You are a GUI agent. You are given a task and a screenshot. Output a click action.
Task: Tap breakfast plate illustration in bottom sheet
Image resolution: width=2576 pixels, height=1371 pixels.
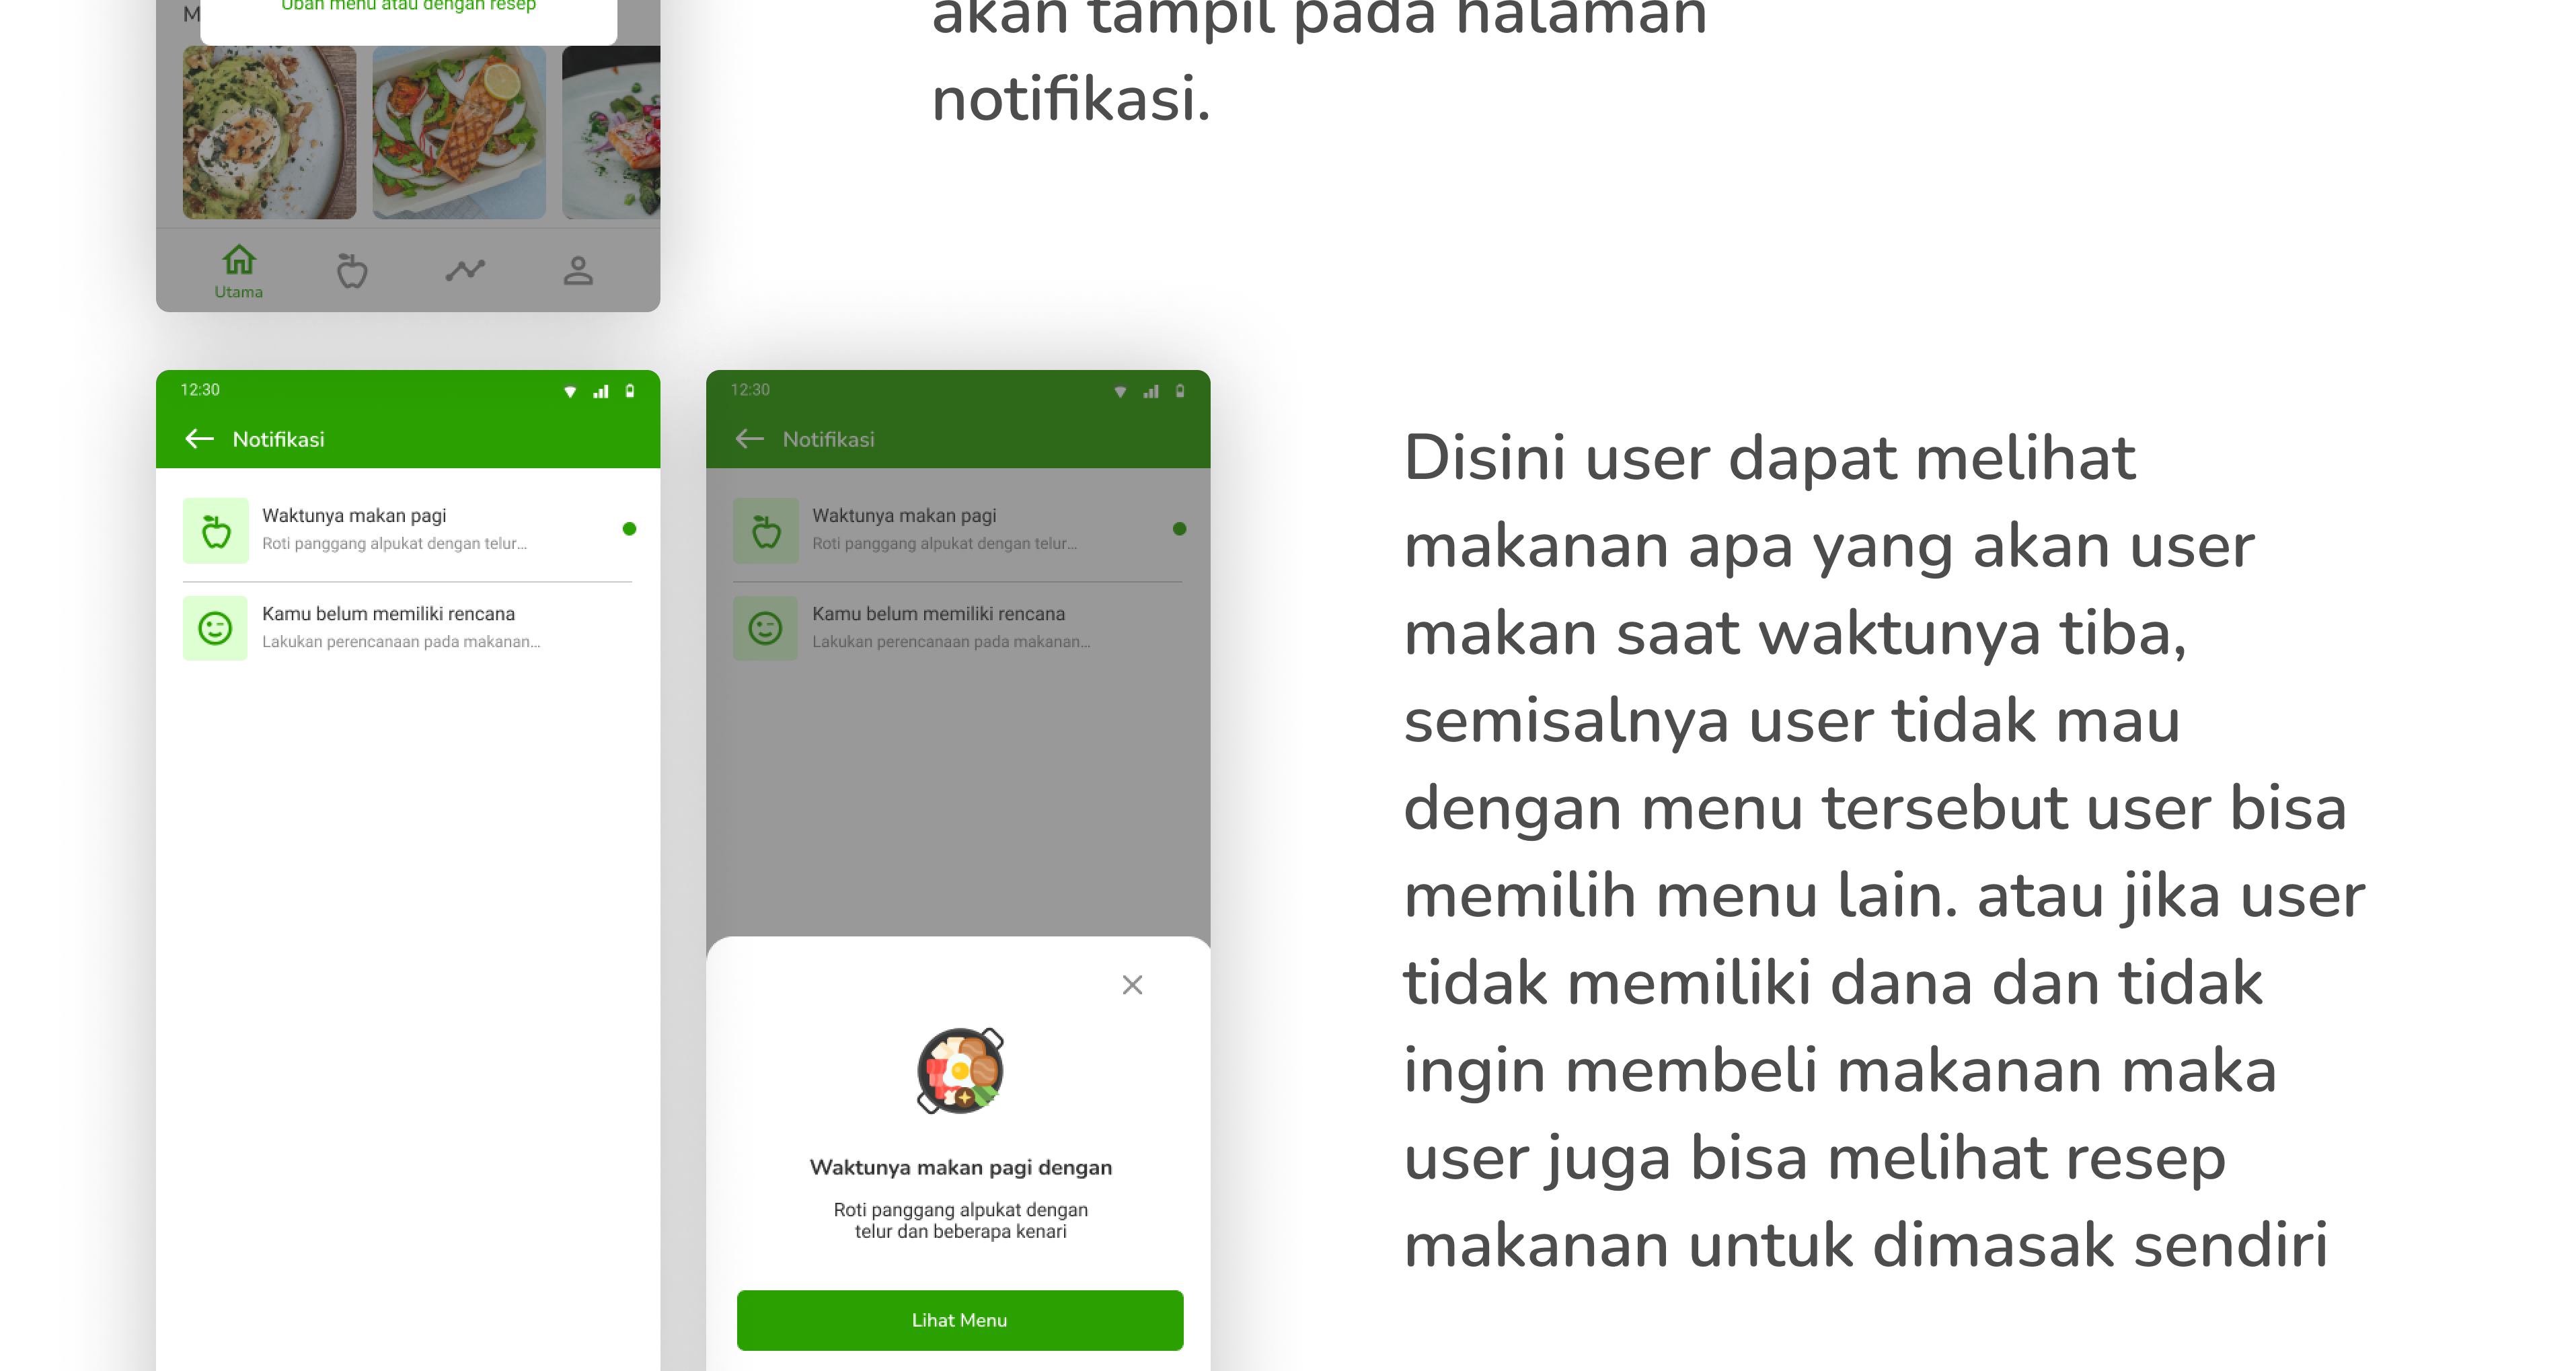[x=960, y=1070]
